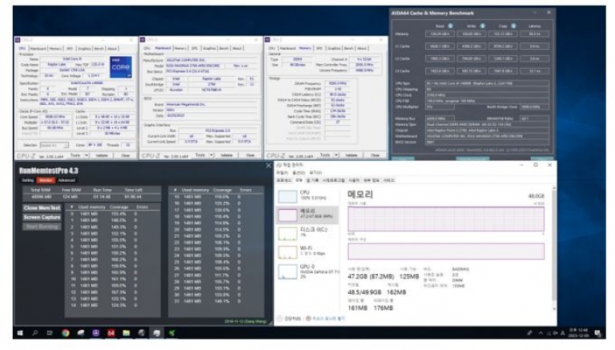Switch to RunMemtestPro Advanced tab
Screen dimensions: 615x350
point(66,180)
